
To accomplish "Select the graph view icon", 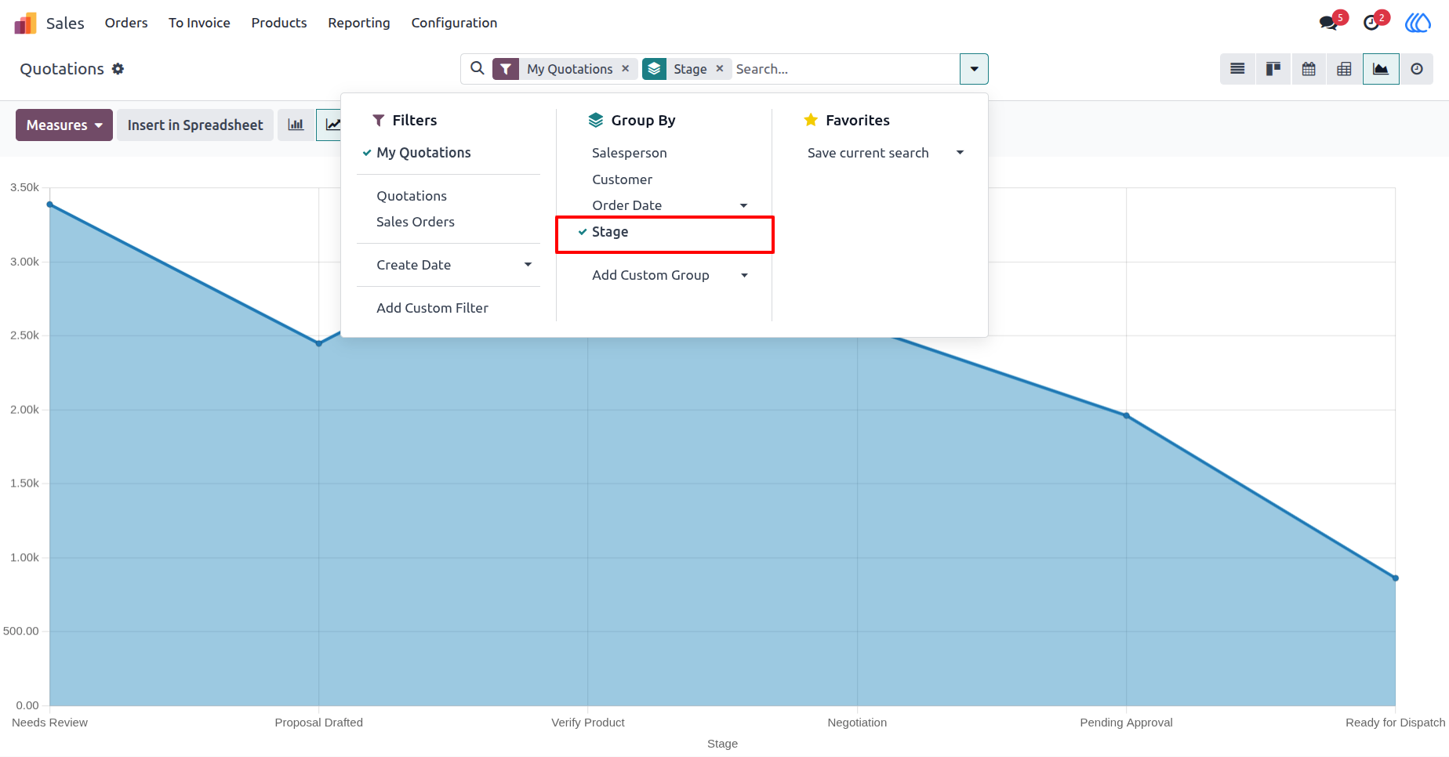I will click(x=1381, y=69).
